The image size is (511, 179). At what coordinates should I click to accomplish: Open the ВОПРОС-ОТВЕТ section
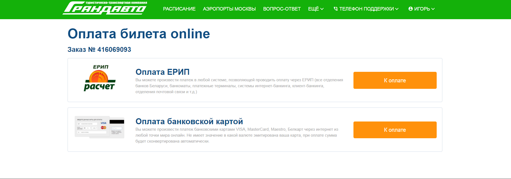point(282,9)
